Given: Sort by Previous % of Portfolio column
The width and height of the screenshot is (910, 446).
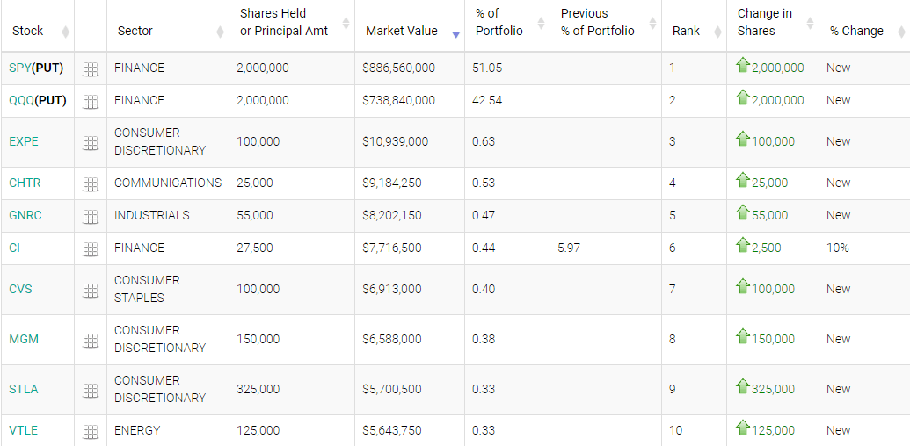Looking at the screenshot, I should click(597, 23).
